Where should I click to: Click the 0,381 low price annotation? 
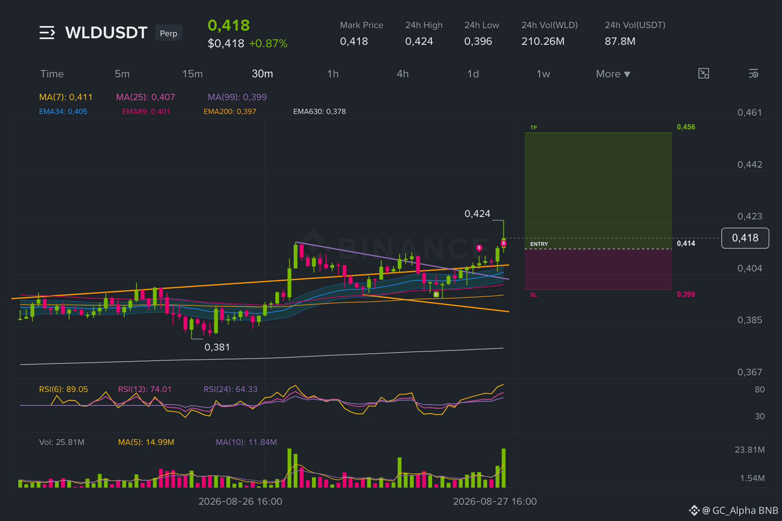217,347
